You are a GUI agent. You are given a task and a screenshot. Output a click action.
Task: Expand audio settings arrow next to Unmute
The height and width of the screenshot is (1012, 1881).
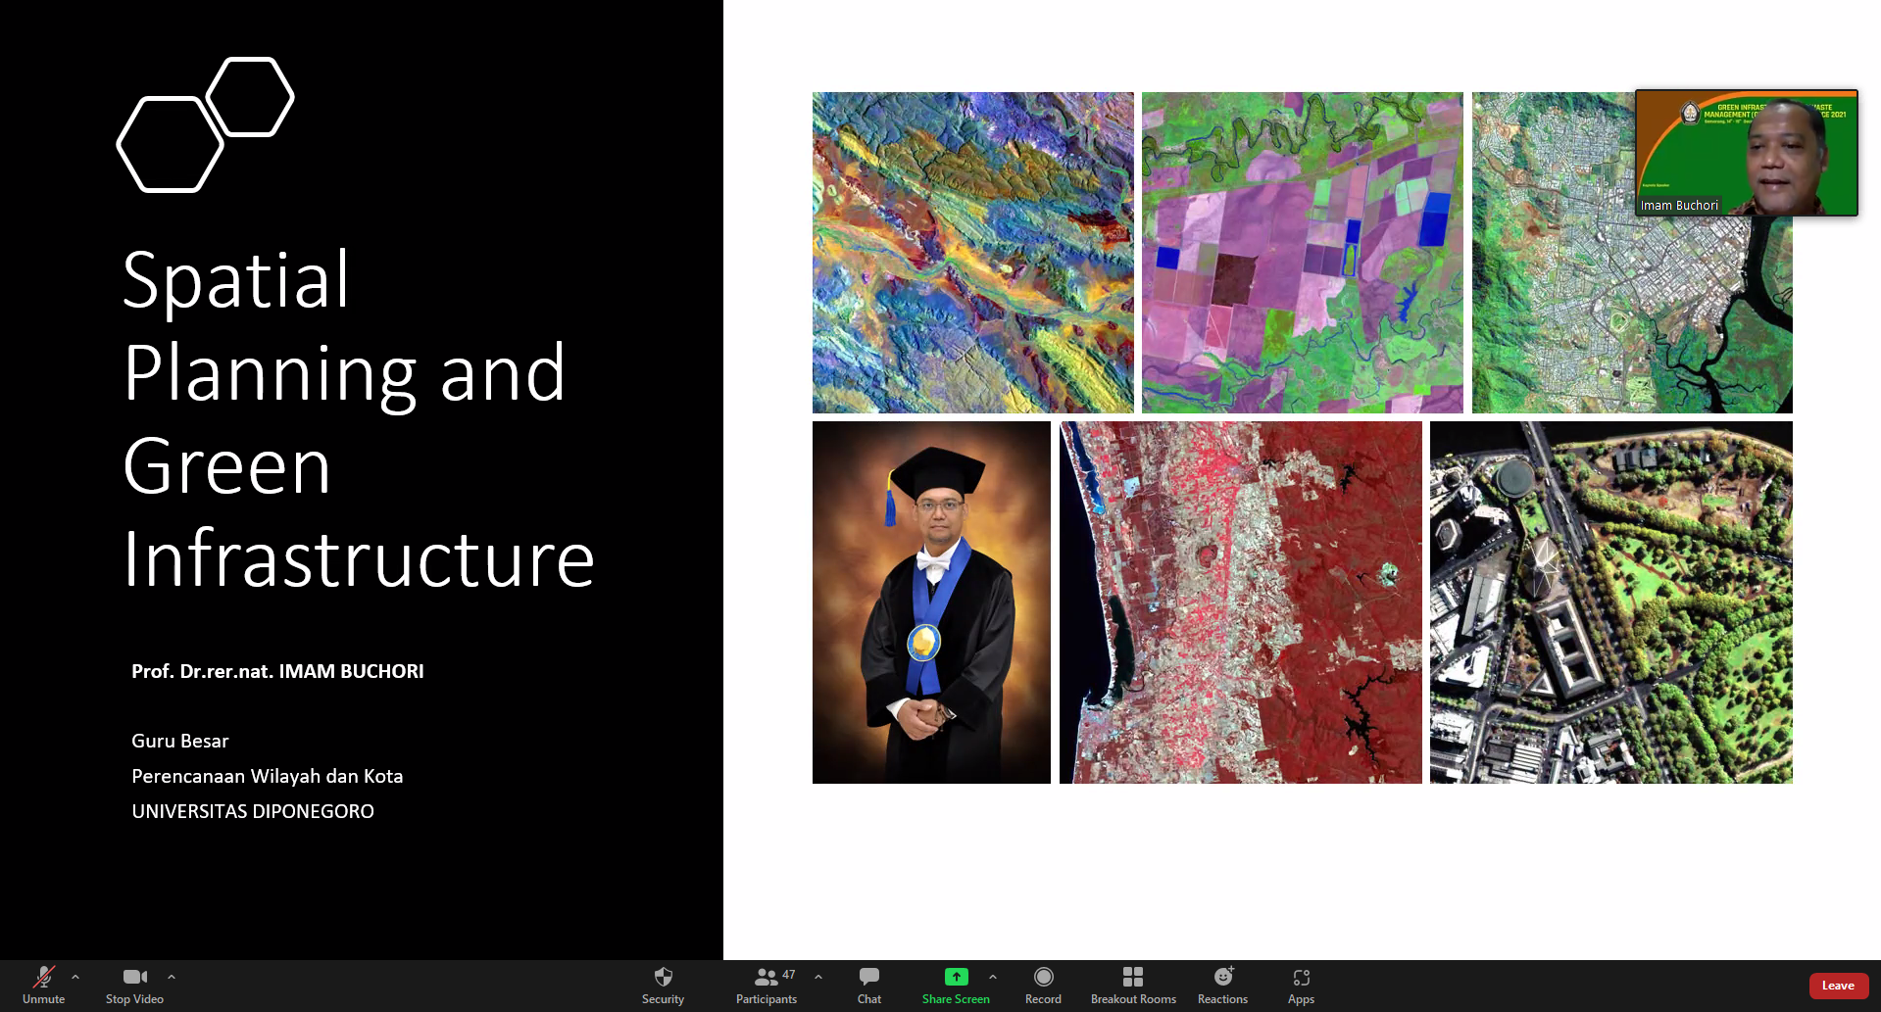pos(75,977)
